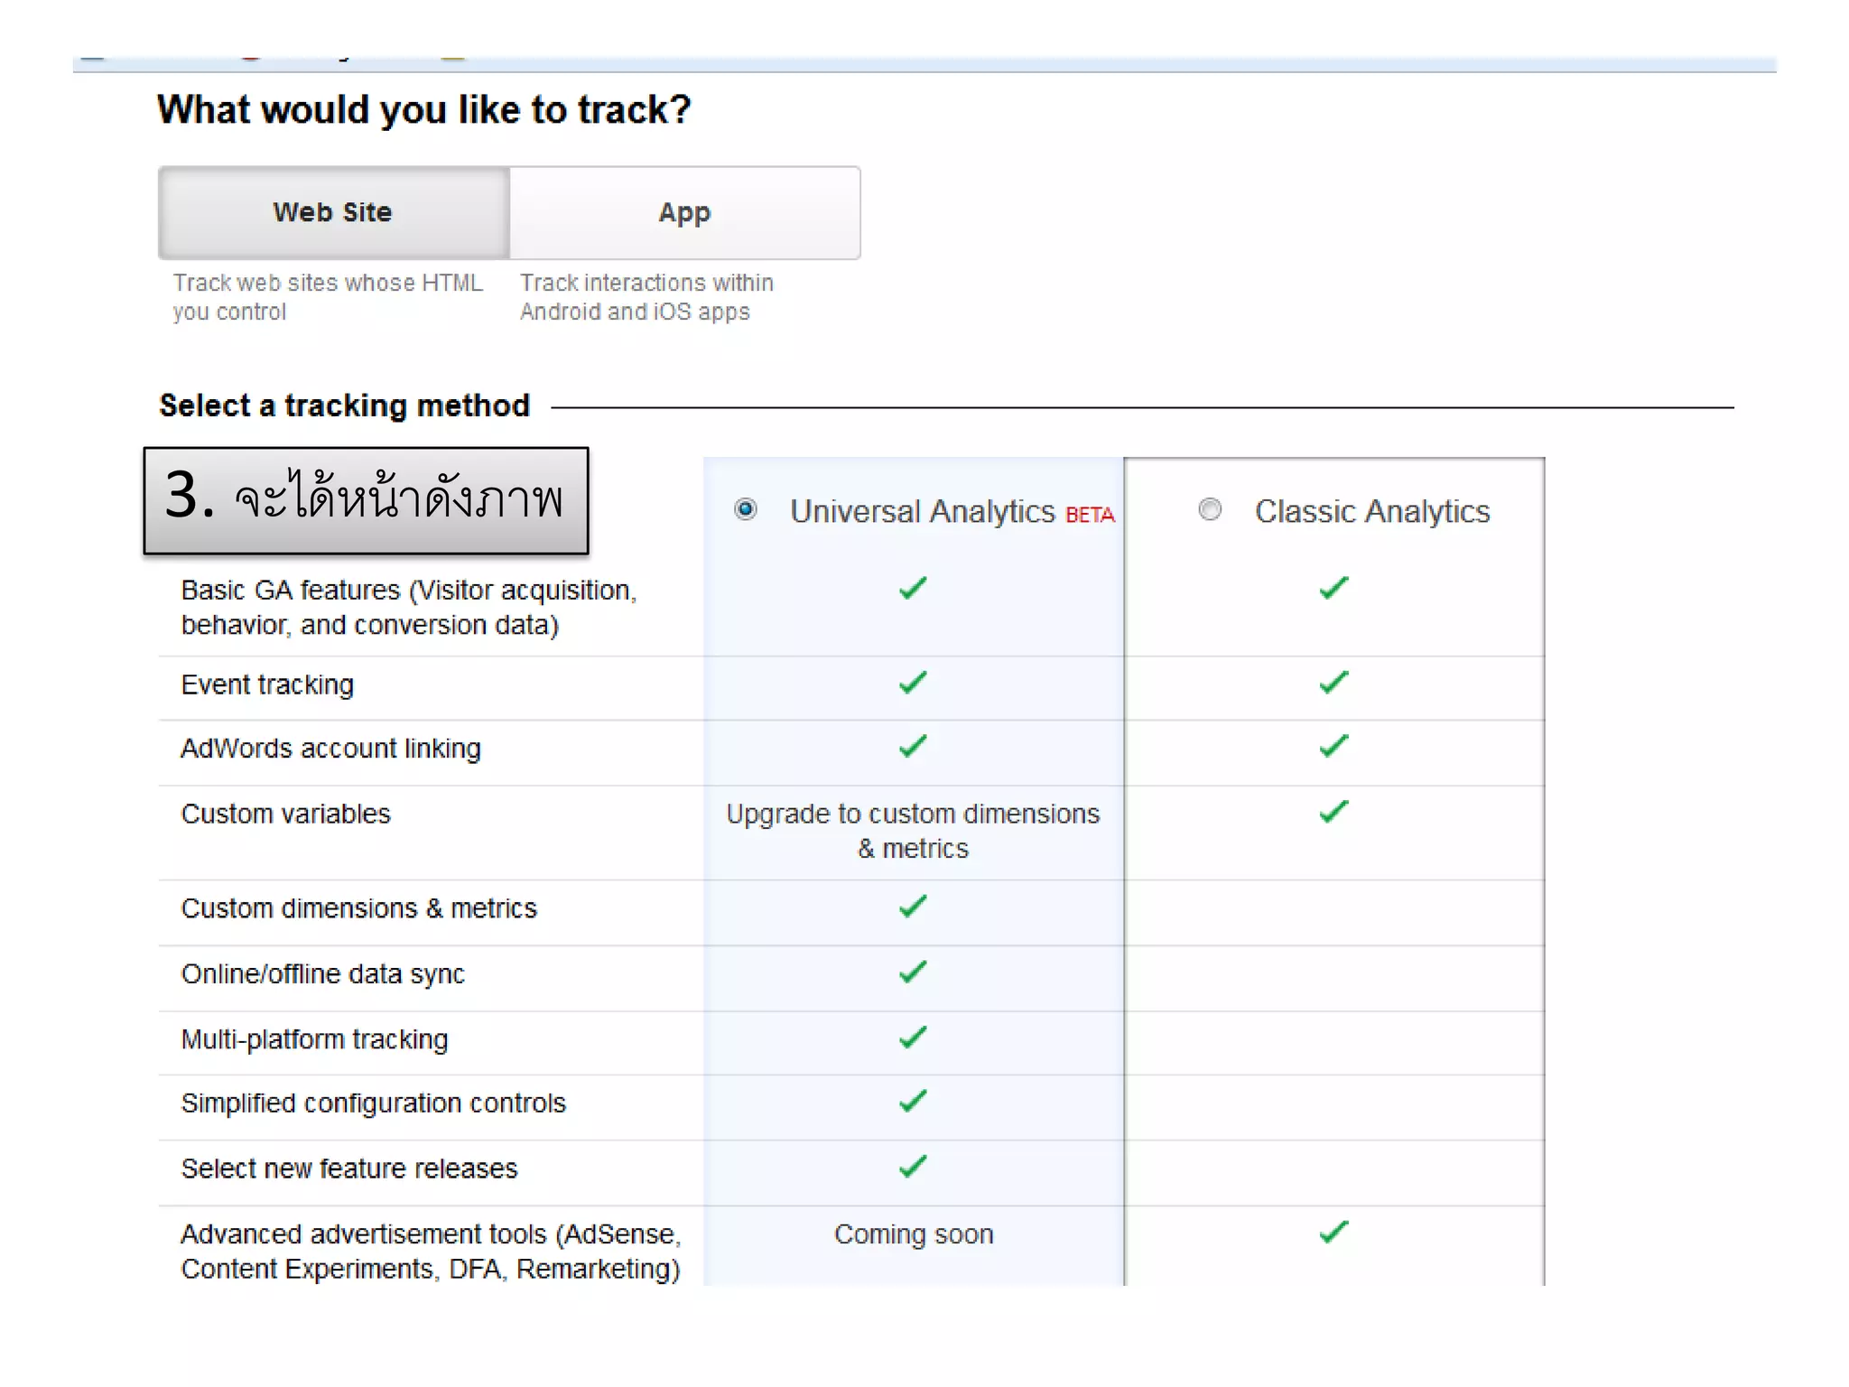
Task: Click Universal checkmark for Online/offline data sync
Action: coord(913,972)
